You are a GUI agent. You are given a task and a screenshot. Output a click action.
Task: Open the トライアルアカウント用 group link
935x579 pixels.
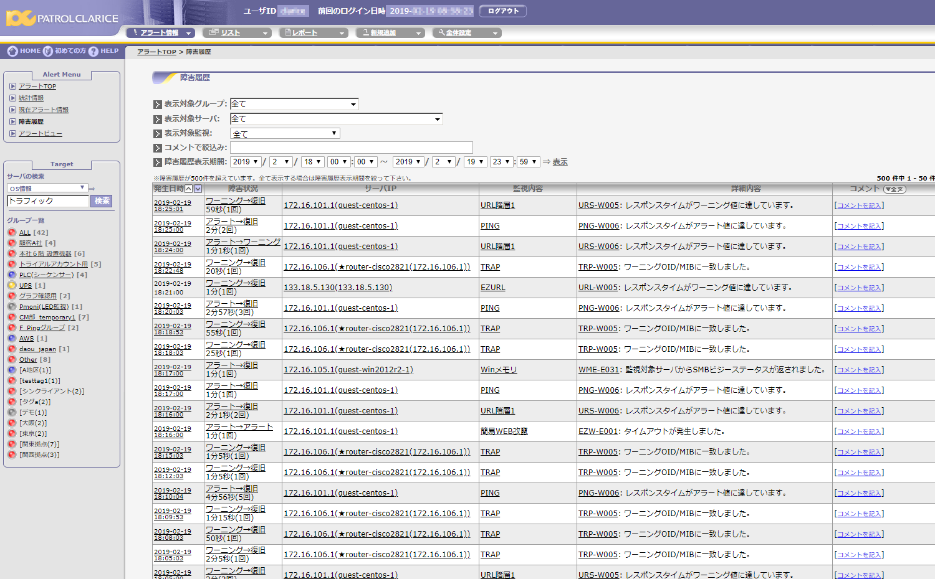54,264
